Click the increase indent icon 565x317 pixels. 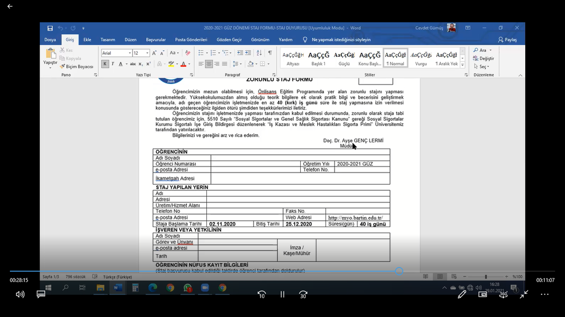[x=248, y=53]
